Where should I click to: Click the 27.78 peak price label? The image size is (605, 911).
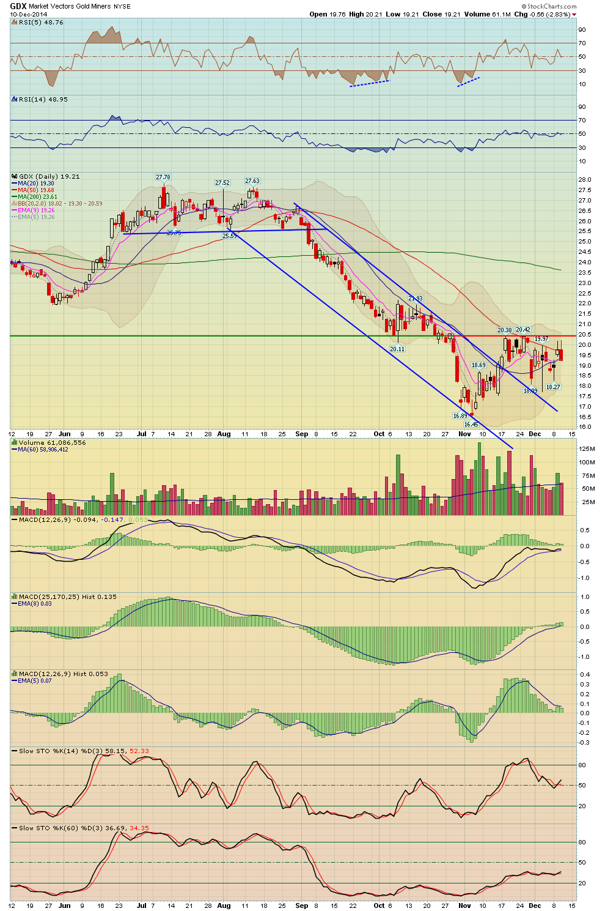[x=163, y=177]
